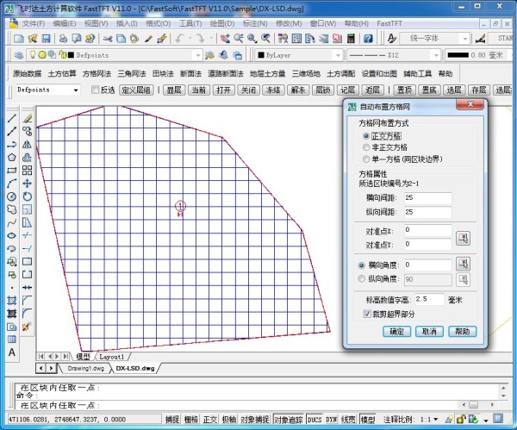This screenshot has height=430, width=517.
Task: Select the Hatch tool in draw toolbar
Action: 11,300
